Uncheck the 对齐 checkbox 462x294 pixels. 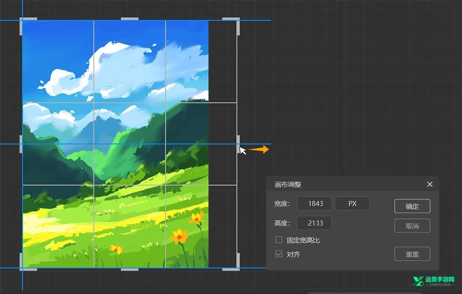coord(279,254)
